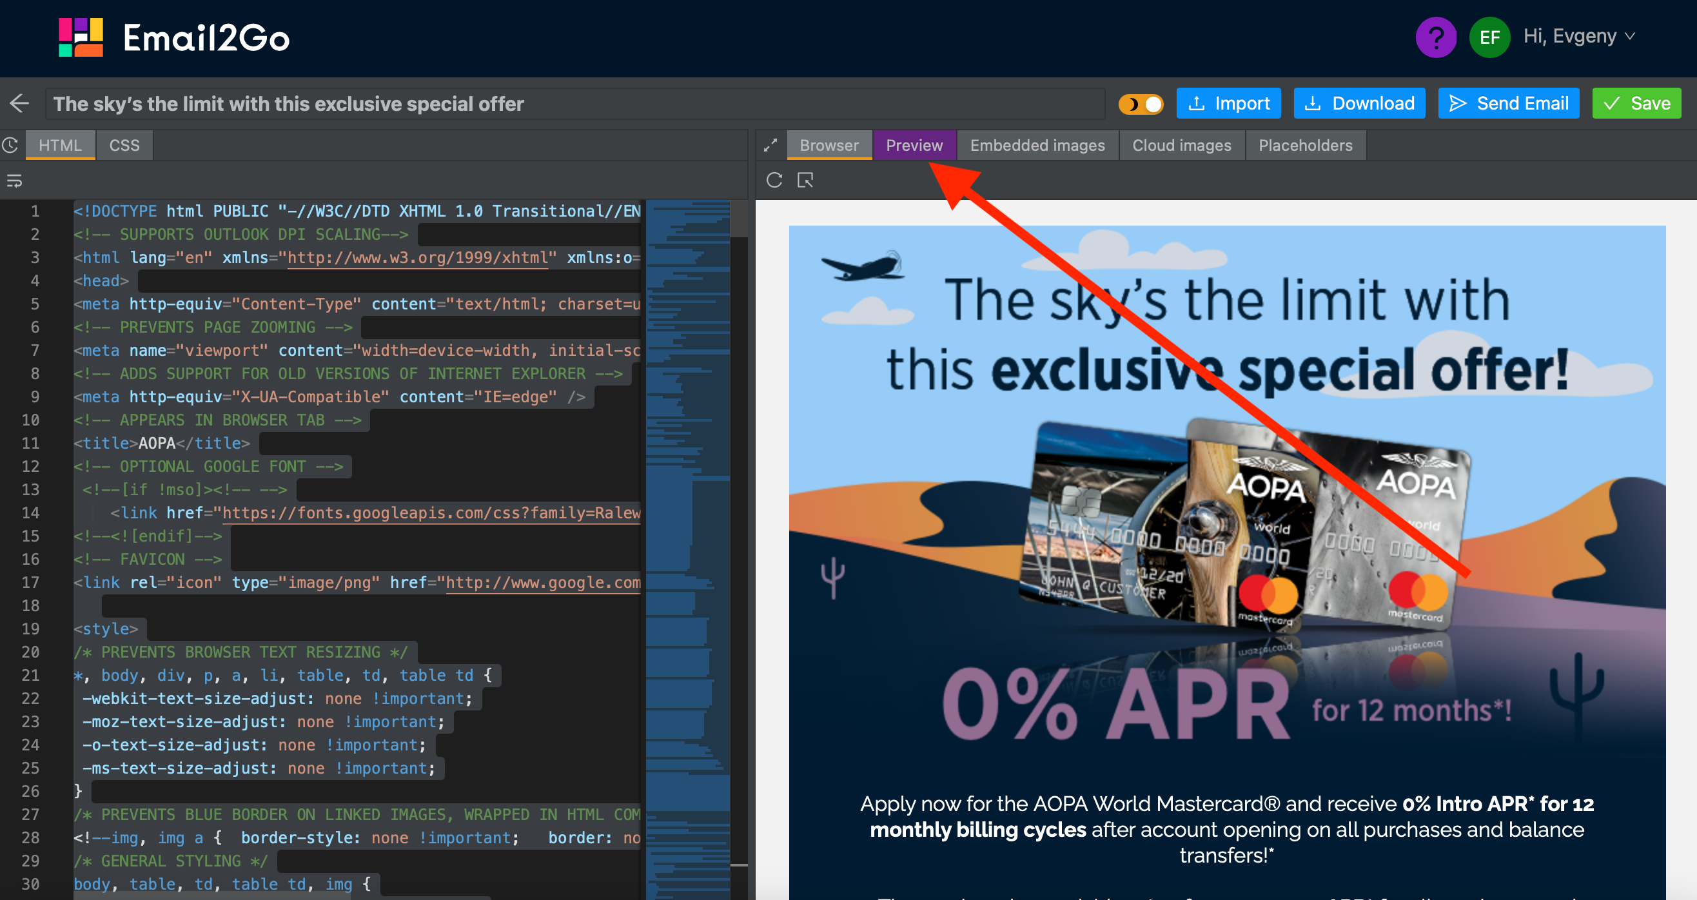This screenshot has width=1697, height=900.
Task: Expand the preview pane fullscreen icon
Action: (x=770, y=145)
